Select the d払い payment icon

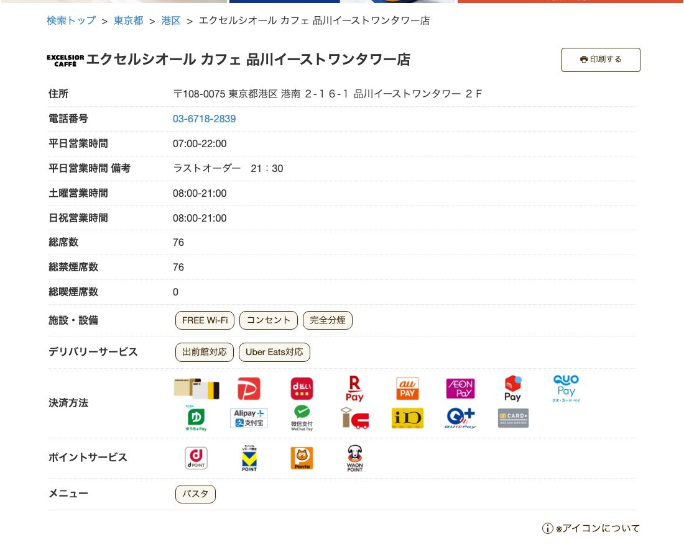click(302, 389)
